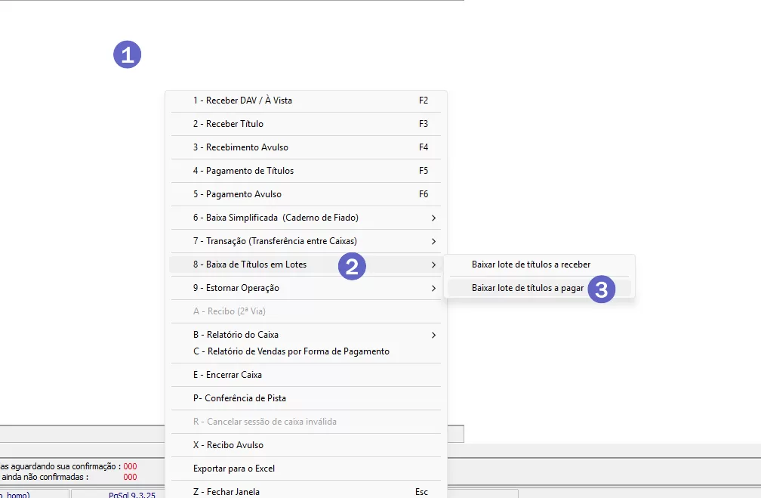
Task: Open the Estornar Operação submenu chevron
Action: pyautogui.click(x=433, y=288)
